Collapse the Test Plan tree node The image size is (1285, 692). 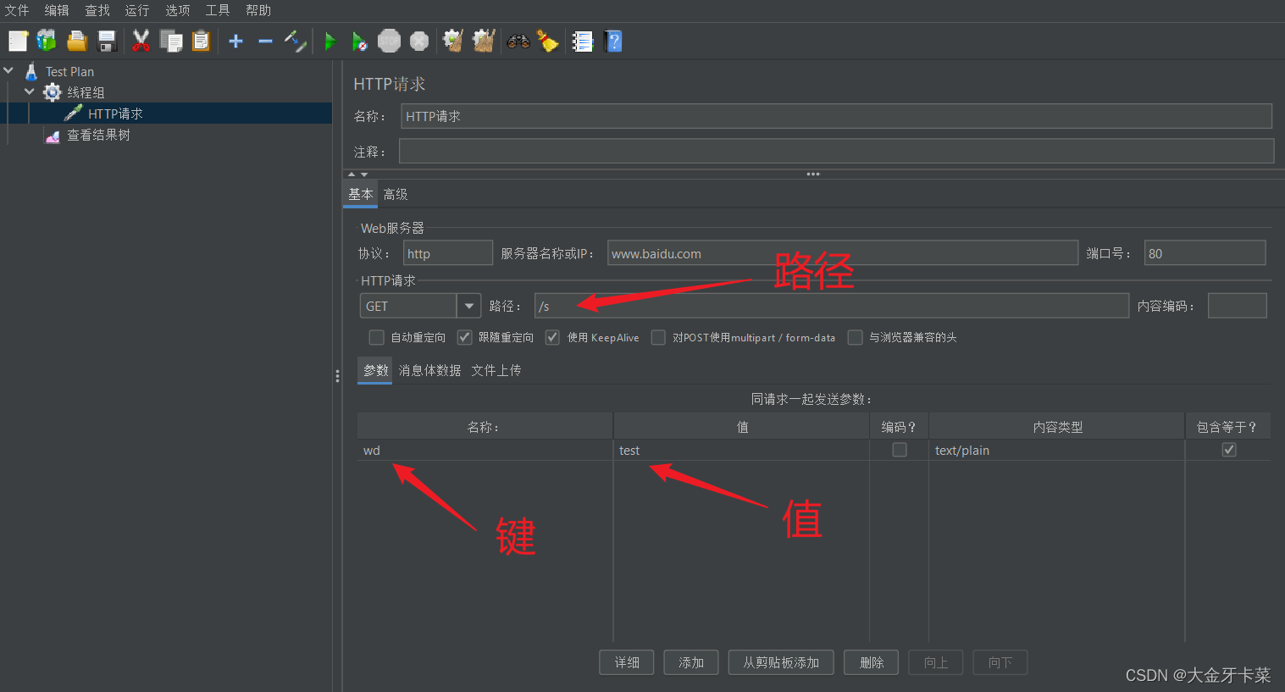[x=9, y=71]
